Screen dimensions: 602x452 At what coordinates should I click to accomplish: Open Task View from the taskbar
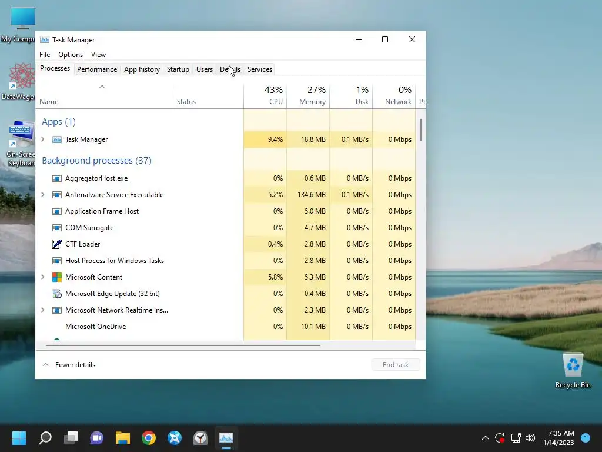click(71, 438)
